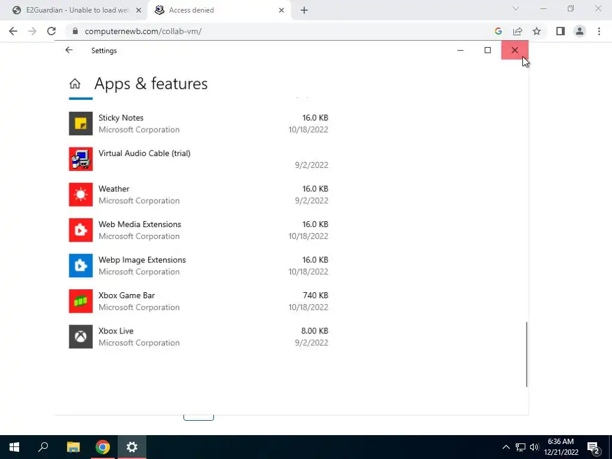Open the volume tray icon
Image resolution: width=612 pixels, height=459 pixels.
[x=534, y=447]
